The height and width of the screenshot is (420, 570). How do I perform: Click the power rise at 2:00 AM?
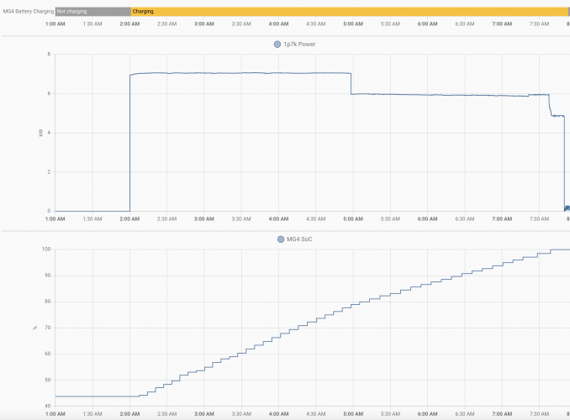(130, 143)
